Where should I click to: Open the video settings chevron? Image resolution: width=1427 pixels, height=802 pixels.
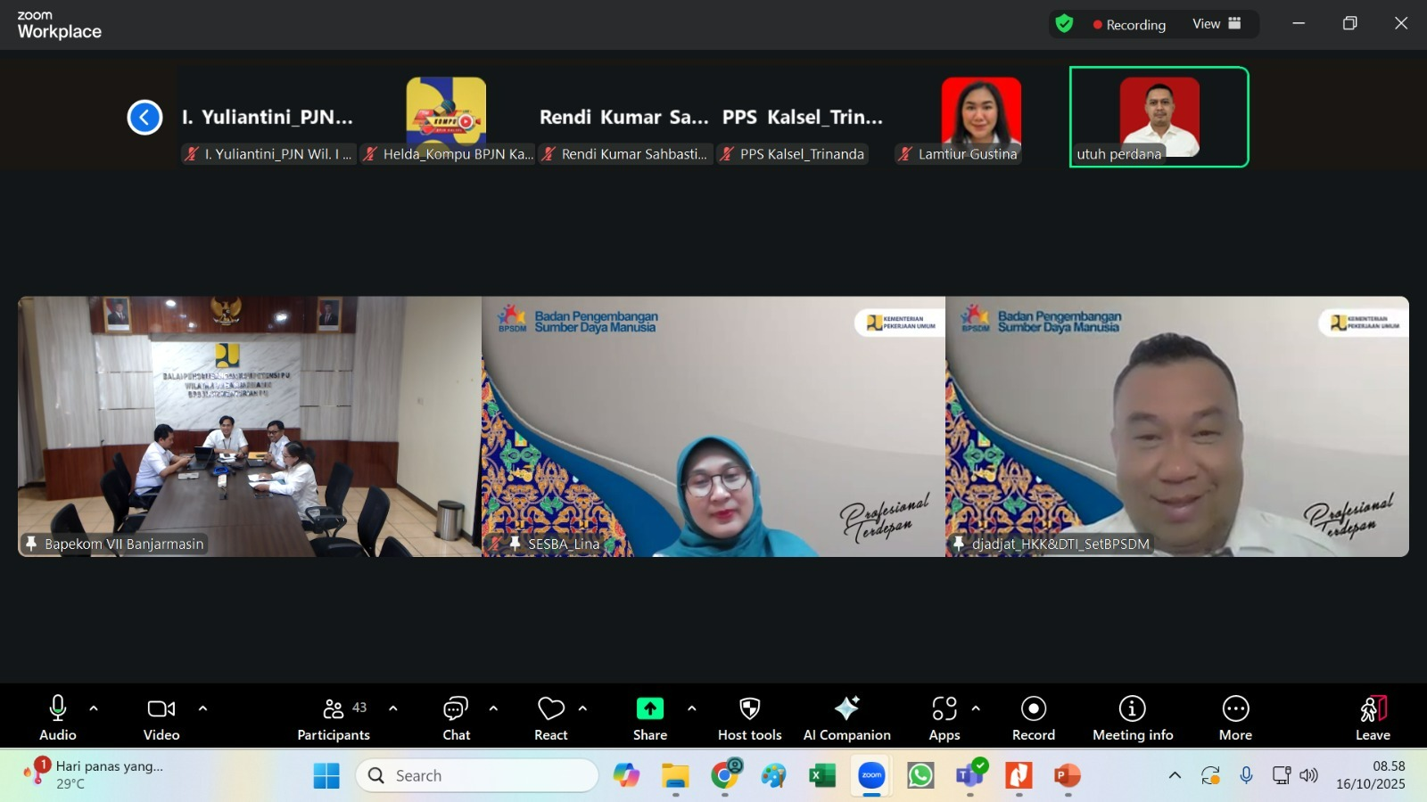(202, 710)
